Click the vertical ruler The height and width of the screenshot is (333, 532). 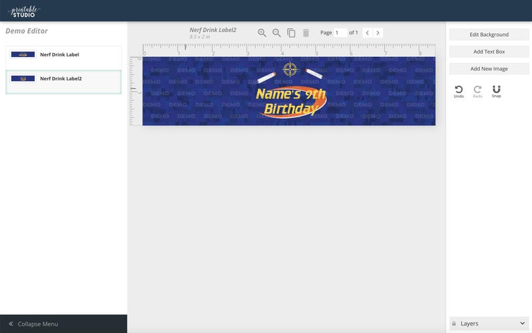tap(136, 91)
